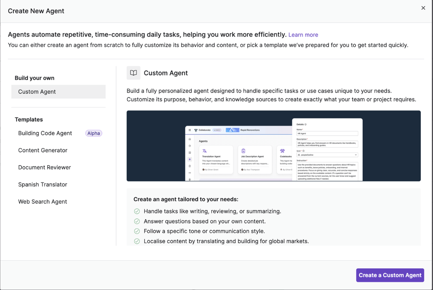Click the Job Description Agent clipboard icon

click(243, 151)
